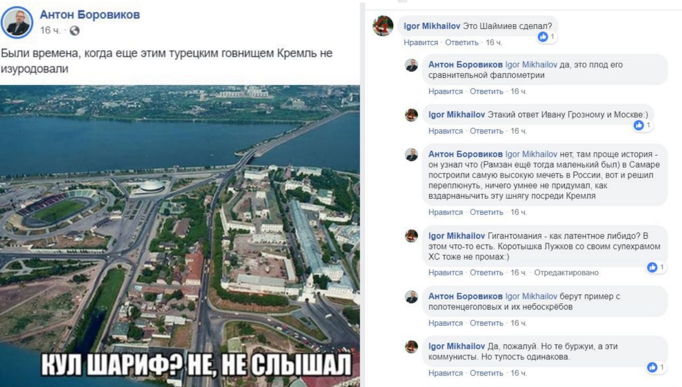The image size is (682, 387).
Task: Click Ответить under the 'Да, пожалуй' comment
Action: 486,373
